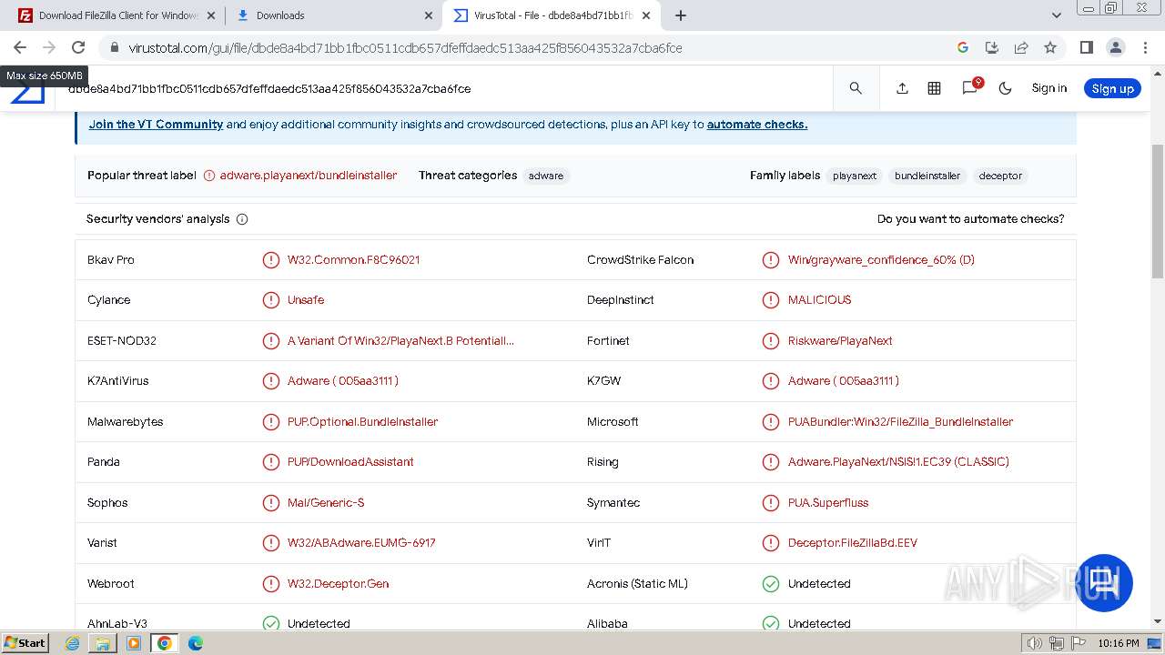Screen dimensions: 1165x655
Task: Click VirIT Deceptor.FileZillaBd.EEV result
Action: click(x=853, y=543)
